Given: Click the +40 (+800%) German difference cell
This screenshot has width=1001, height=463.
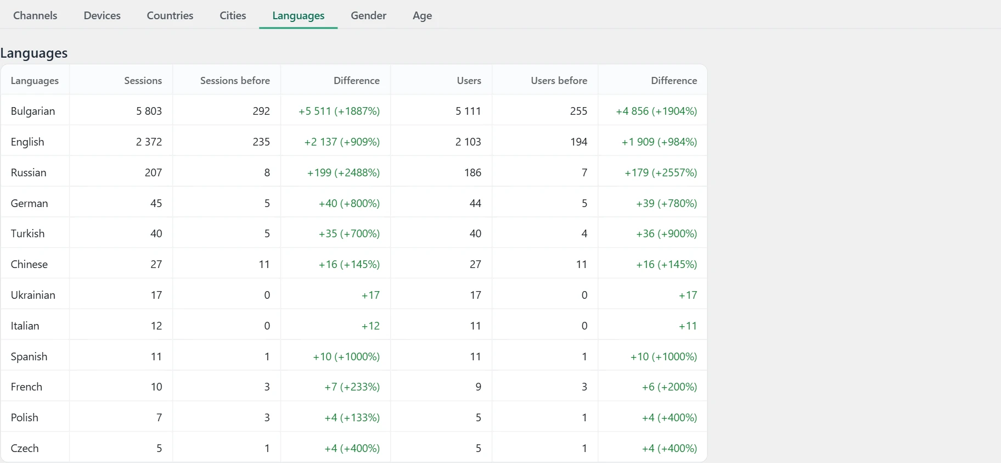Looking at the screenshot, I should click(349, 203).
